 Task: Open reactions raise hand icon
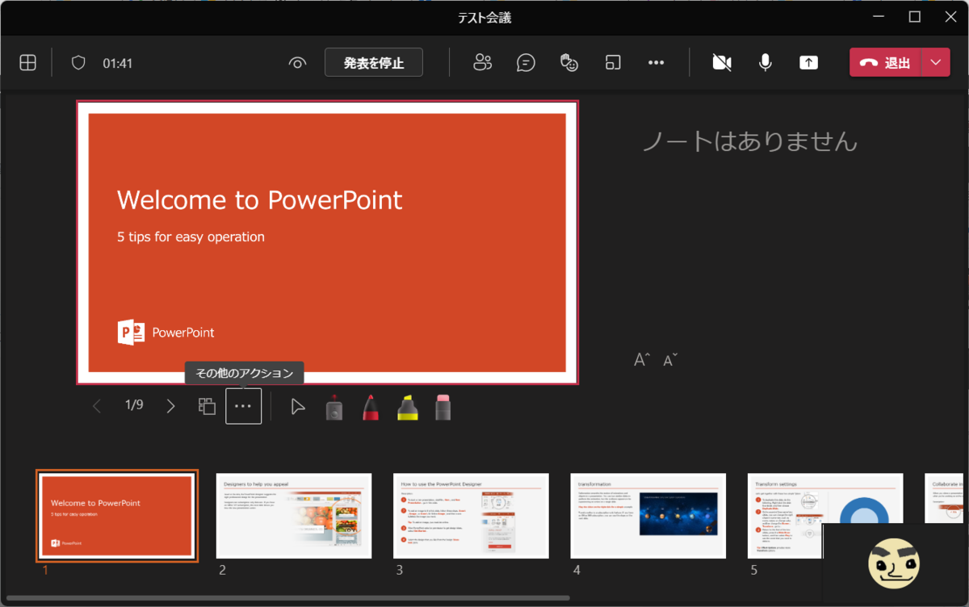569,63
